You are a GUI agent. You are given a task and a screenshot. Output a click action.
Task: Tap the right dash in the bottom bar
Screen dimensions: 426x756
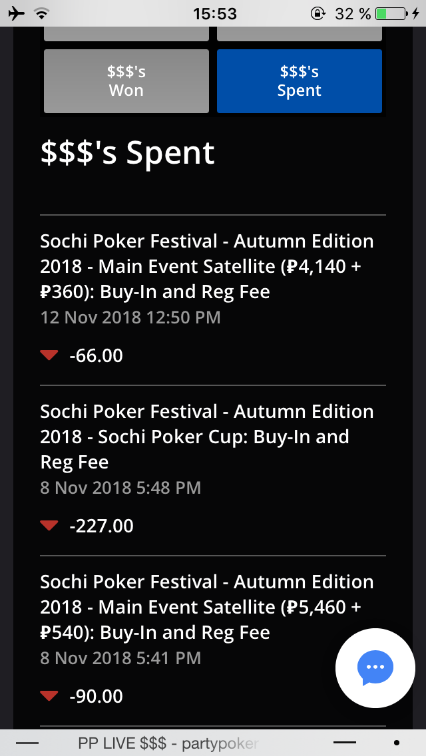[x=345, y=743]
